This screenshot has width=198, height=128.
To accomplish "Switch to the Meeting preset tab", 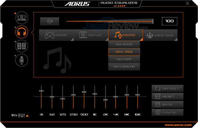I will click(160, 35).
